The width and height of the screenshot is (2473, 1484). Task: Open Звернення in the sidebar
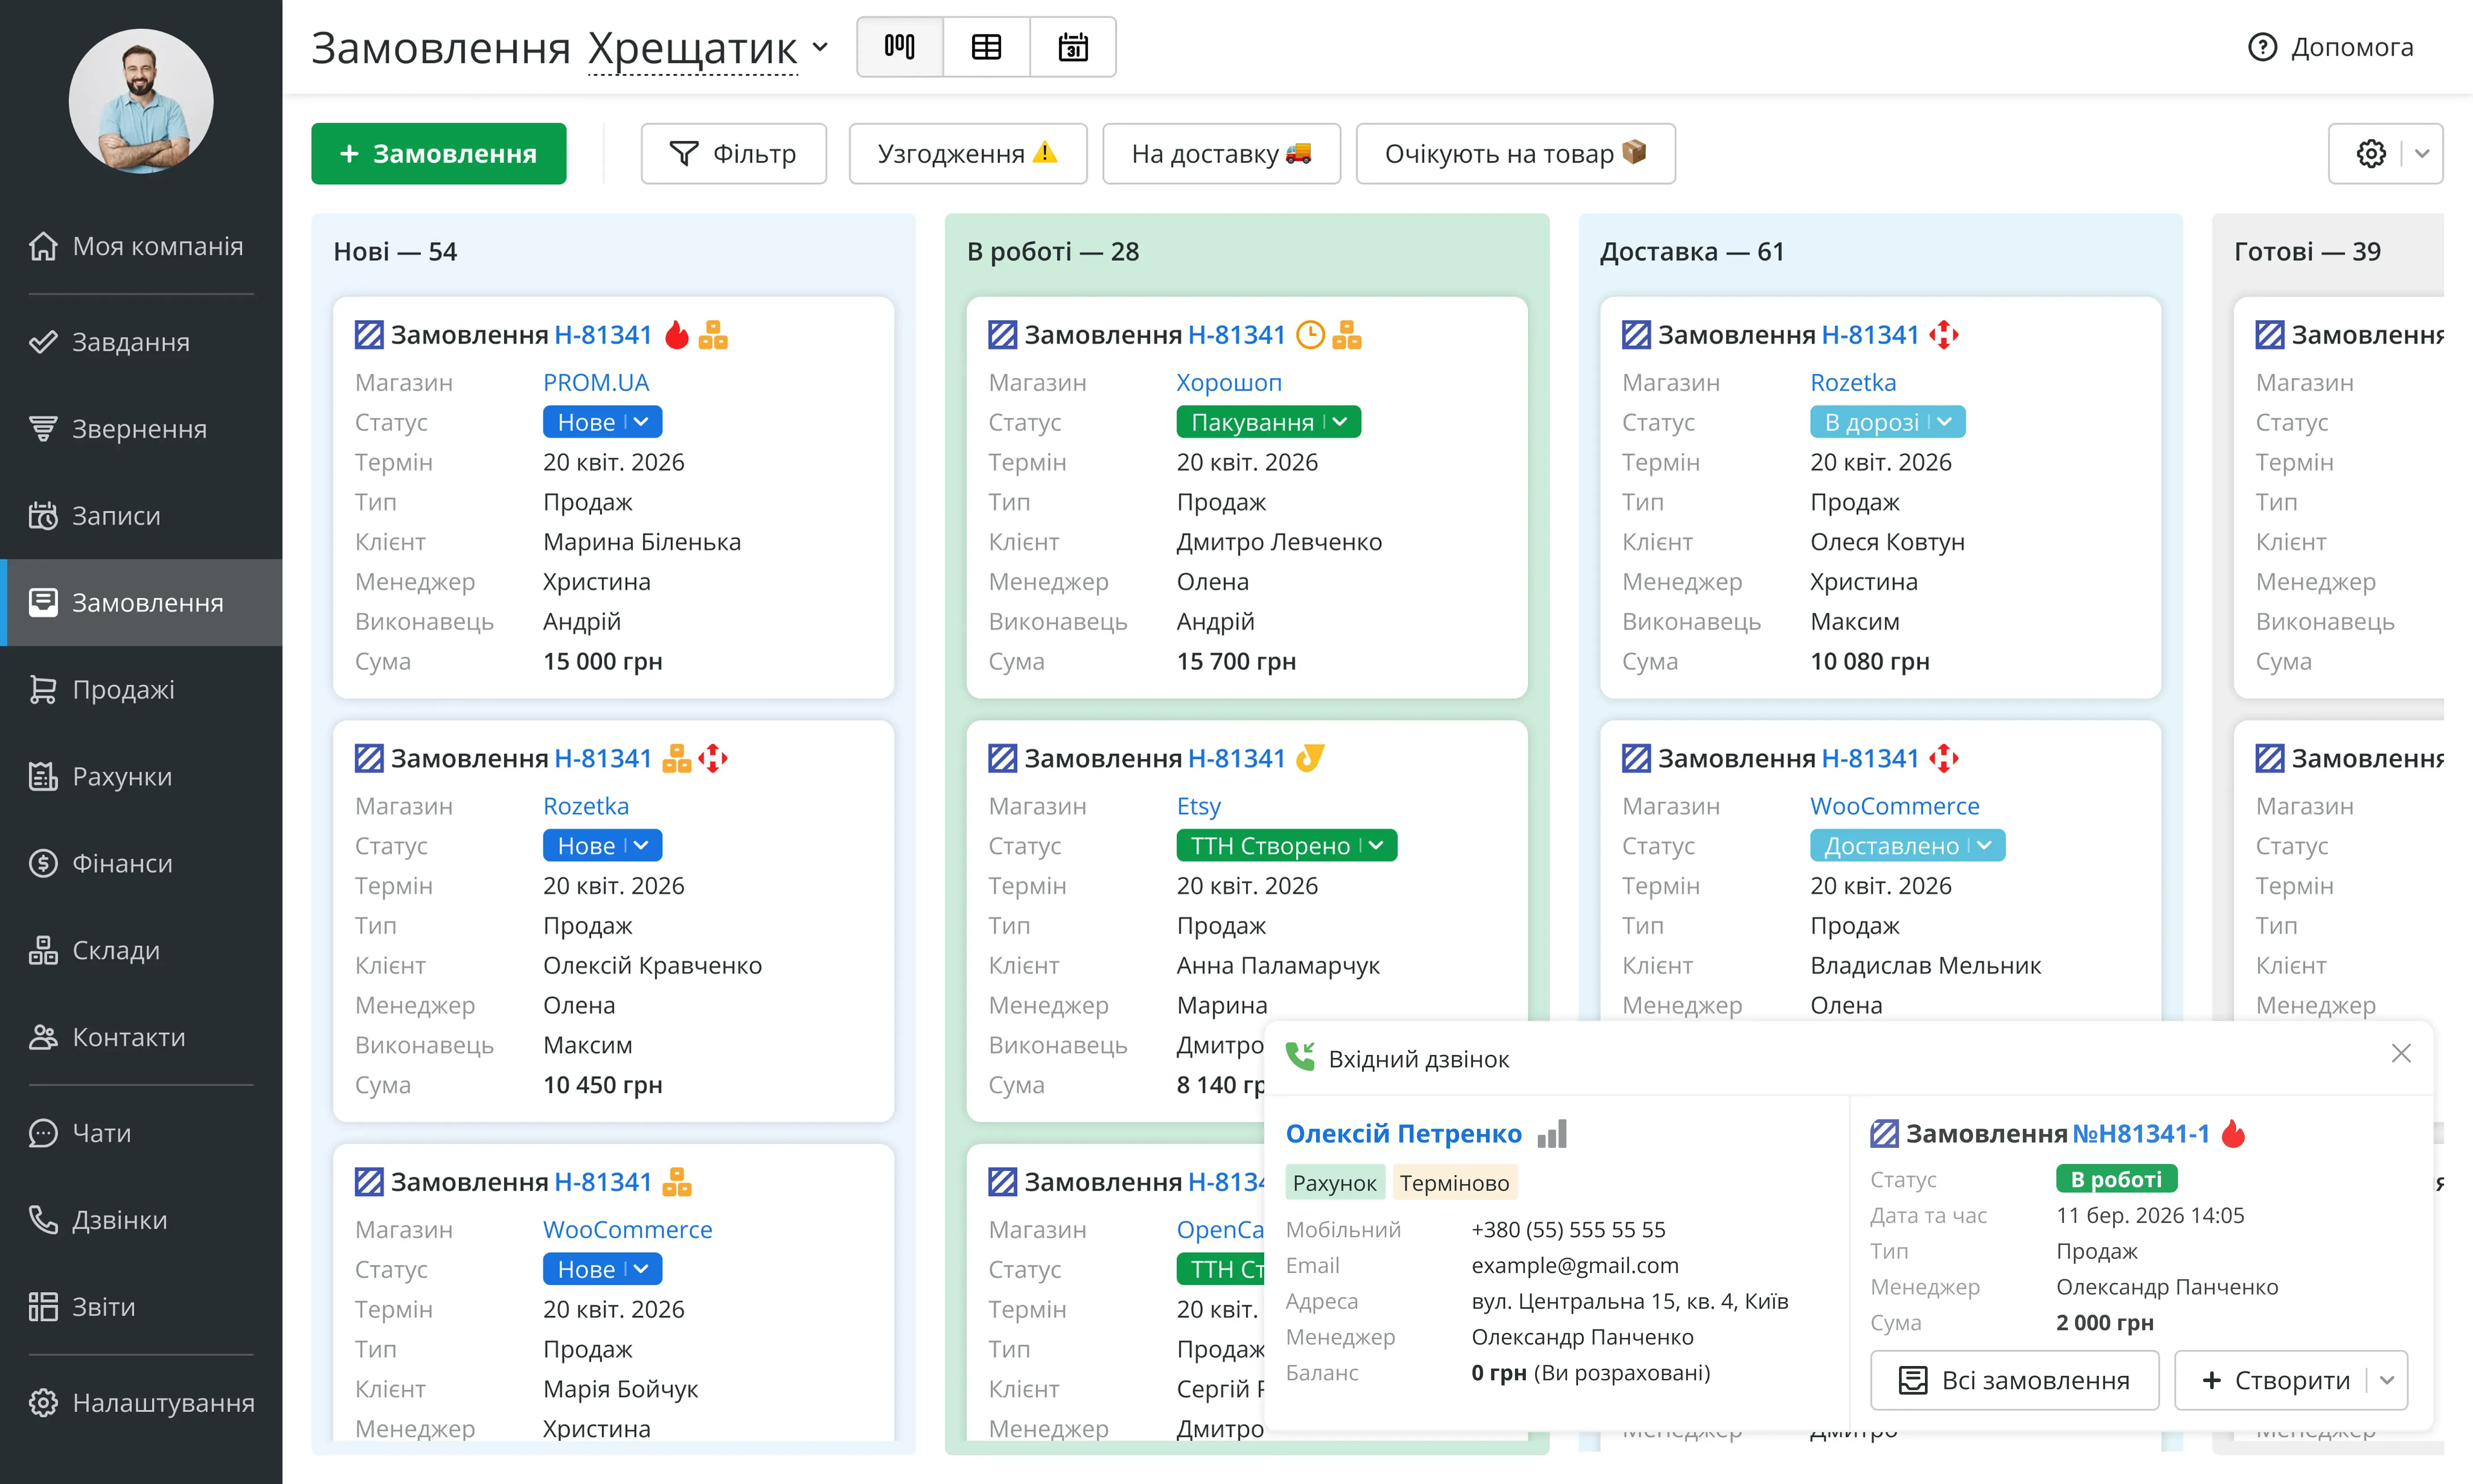tap(141, 429)
